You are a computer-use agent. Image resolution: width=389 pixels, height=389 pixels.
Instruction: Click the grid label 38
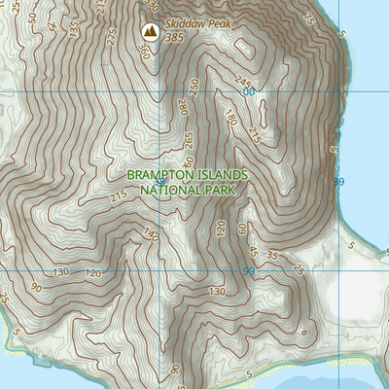(x=159, y=181)
